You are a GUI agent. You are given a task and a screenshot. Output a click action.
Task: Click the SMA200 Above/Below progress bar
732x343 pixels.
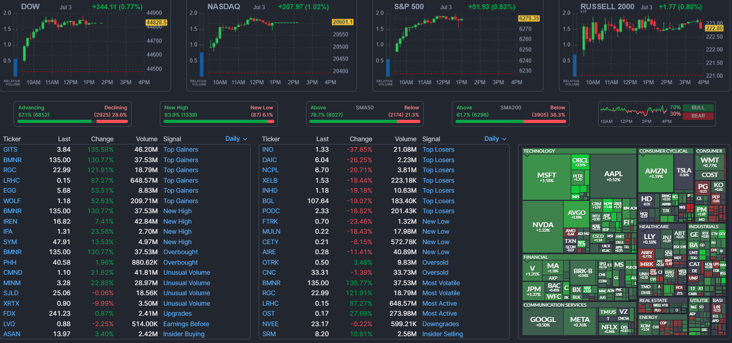pyautogui.click(x=511, y=122)
